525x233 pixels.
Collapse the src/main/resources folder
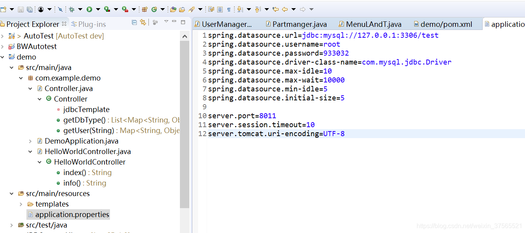(x=12, y=193)
